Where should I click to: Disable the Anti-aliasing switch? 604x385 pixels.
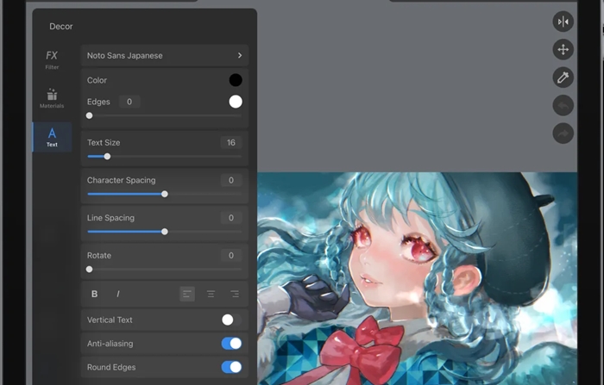(x=231, y=344)
